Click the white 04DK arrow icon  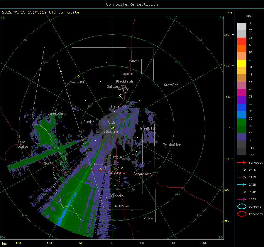(242, 170)
